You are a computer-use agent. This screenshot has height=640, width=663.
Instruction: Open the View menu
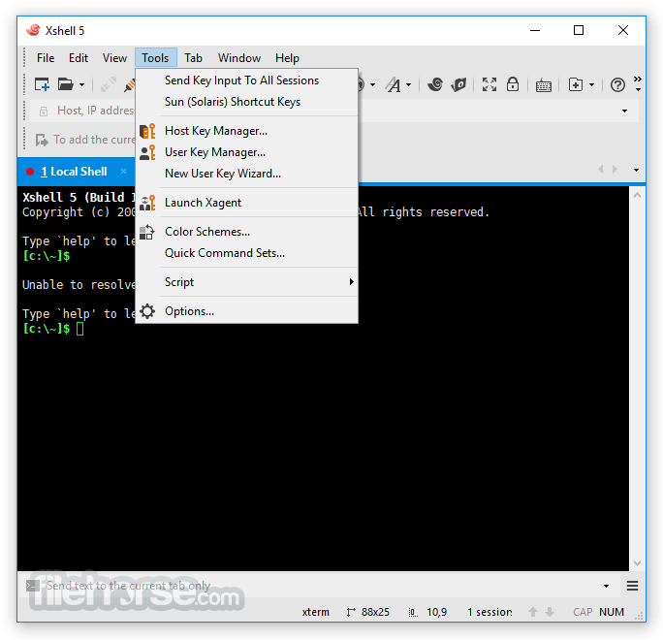(114, 58)
